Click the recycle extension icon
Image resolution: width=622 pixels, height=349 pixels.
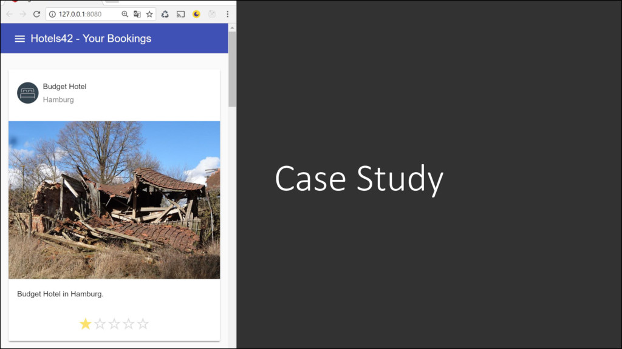click(165, 15)
